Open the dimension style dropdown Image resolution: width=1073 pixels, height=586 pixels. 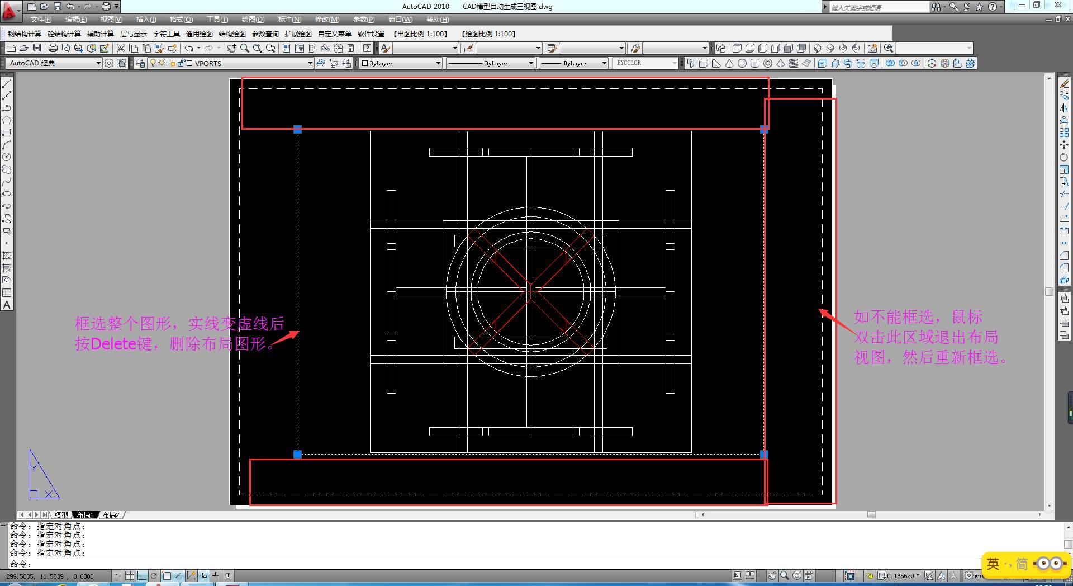click(x=509, y=48)
